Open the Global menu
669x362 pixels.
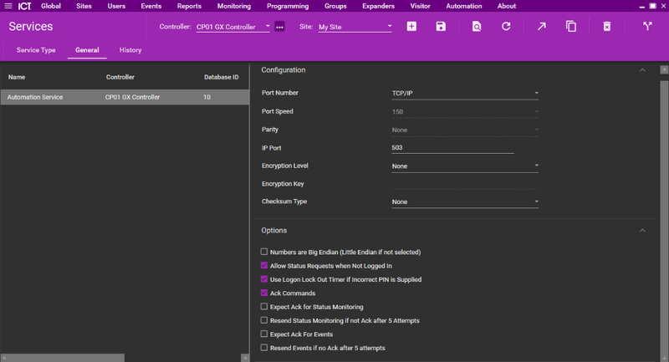tap(51, 6)
